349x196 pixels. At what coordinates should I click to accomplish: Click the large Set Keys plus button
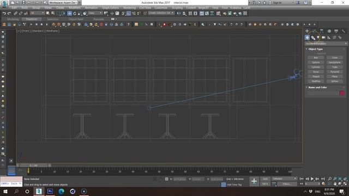[x=254, y=181]
